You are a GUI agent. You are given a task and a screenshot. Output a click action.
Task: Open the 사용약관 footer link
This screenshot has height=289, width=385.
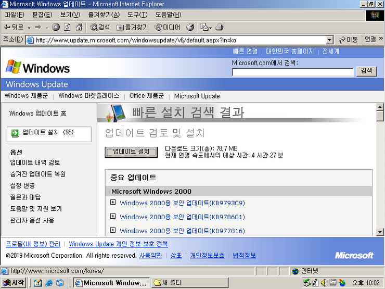pos(150,256)
